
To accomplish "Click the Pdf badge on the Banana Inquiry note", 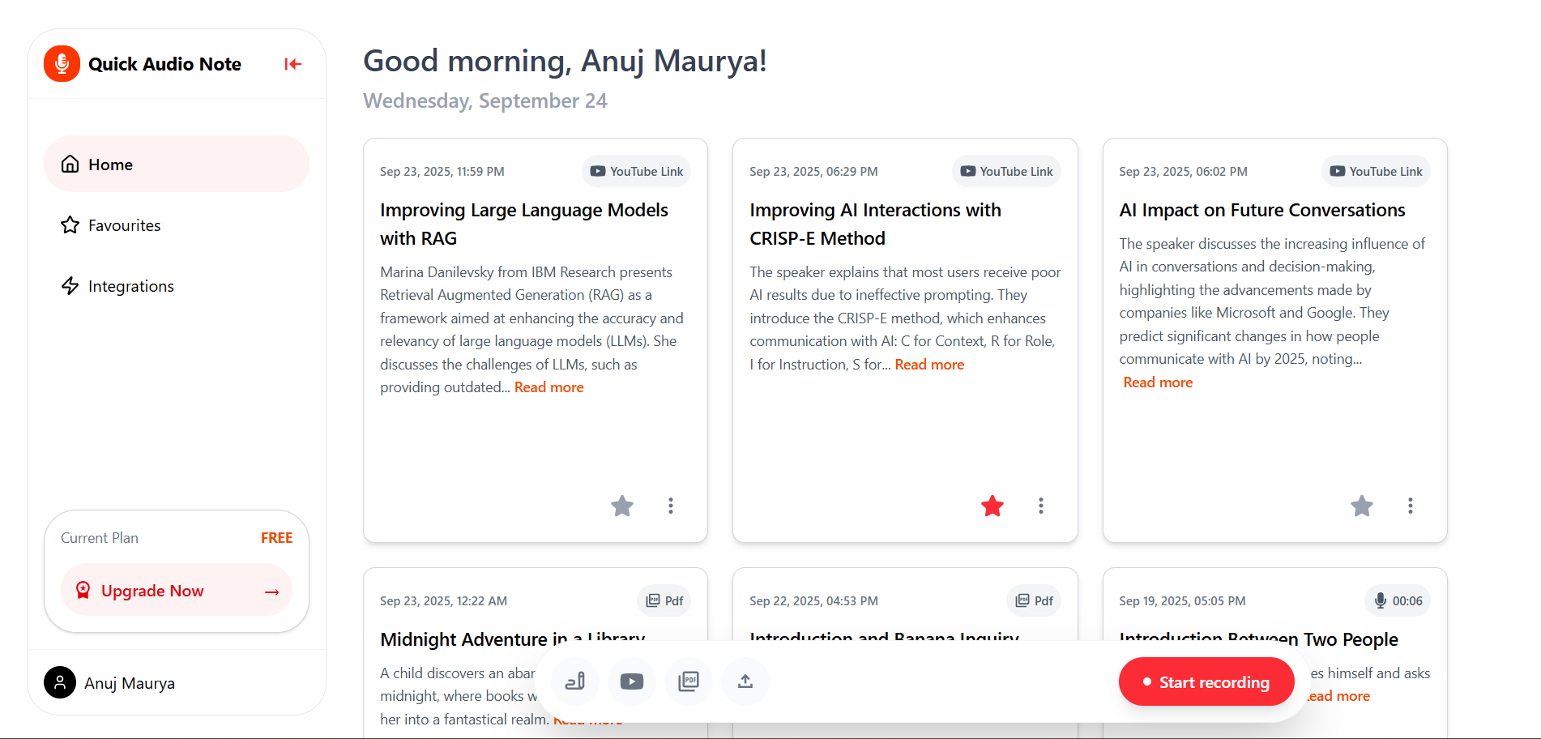I will click(1034, 600).
